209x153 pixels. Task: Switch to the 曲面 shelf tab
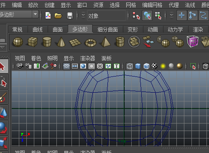pyautogui.click(x=58, y=30)
